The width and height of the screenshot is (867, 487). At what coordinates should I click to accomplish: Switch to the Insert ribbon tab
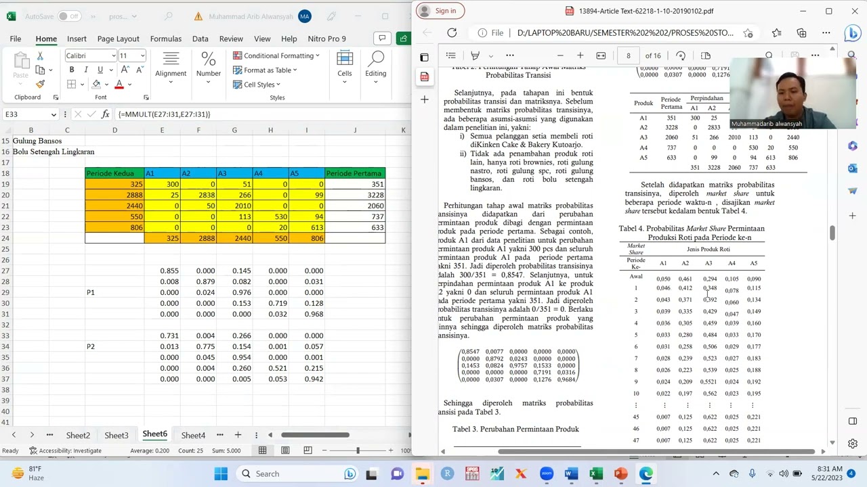pyautogui.click(x=77, y=39)
